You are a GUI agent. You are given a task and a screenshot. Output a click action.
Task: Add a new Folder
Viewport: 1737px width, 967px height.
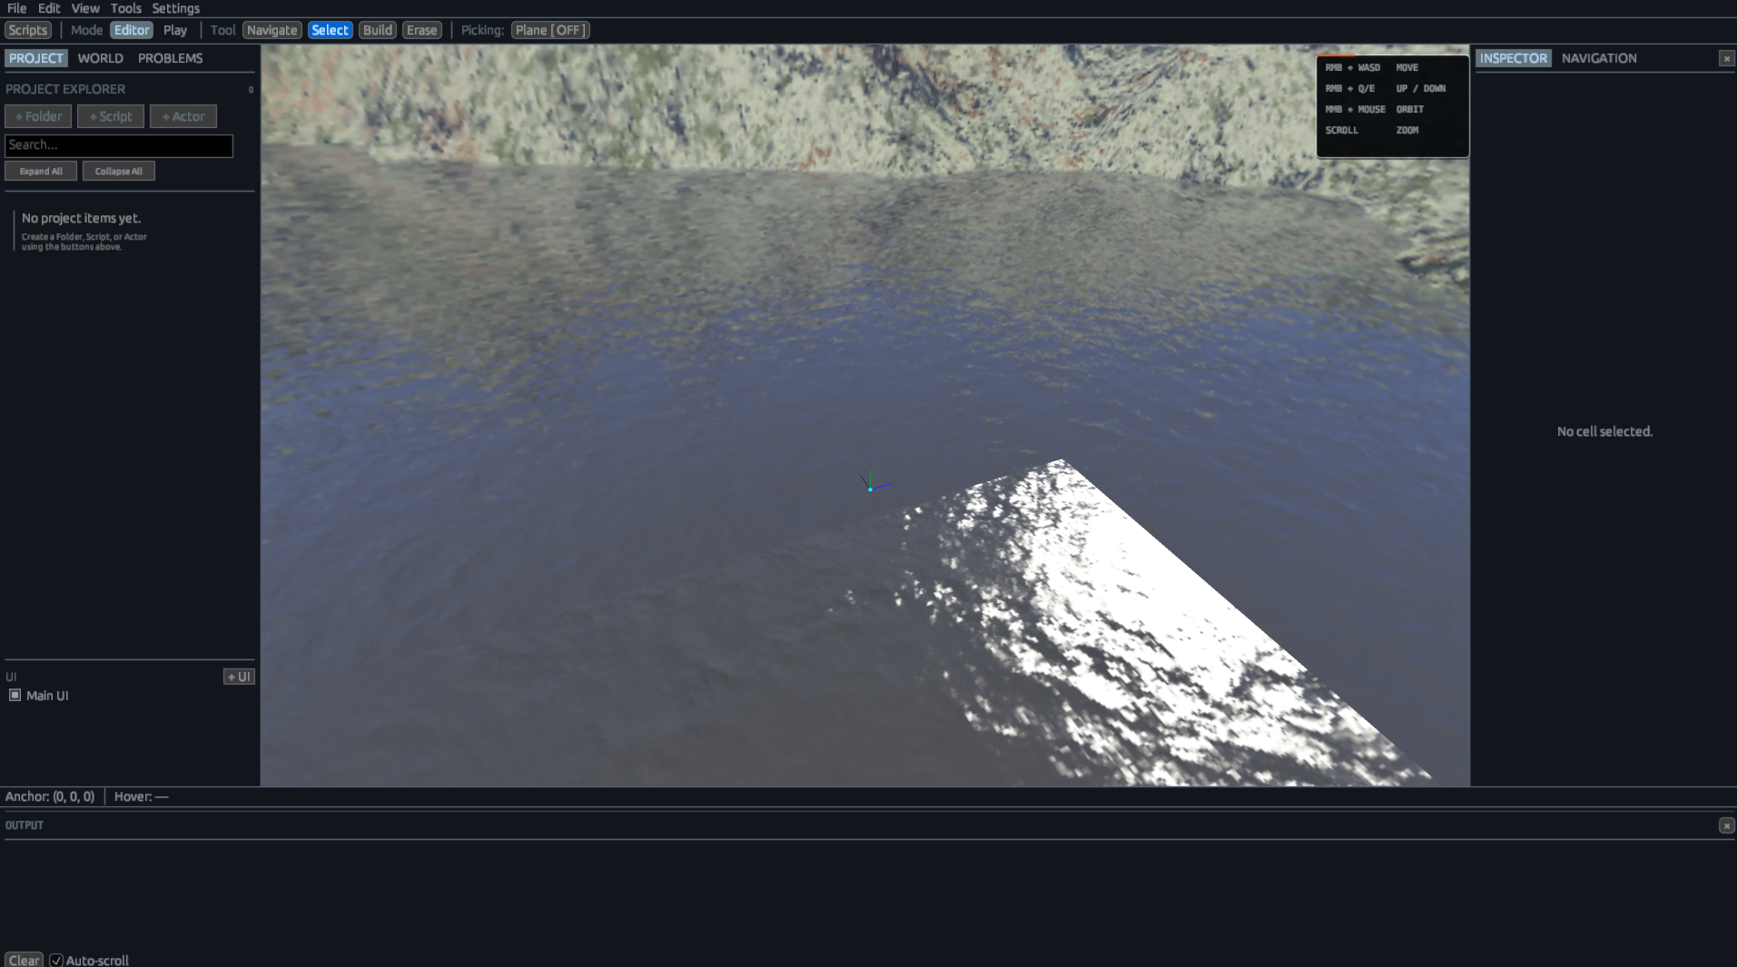coord(38,116)
